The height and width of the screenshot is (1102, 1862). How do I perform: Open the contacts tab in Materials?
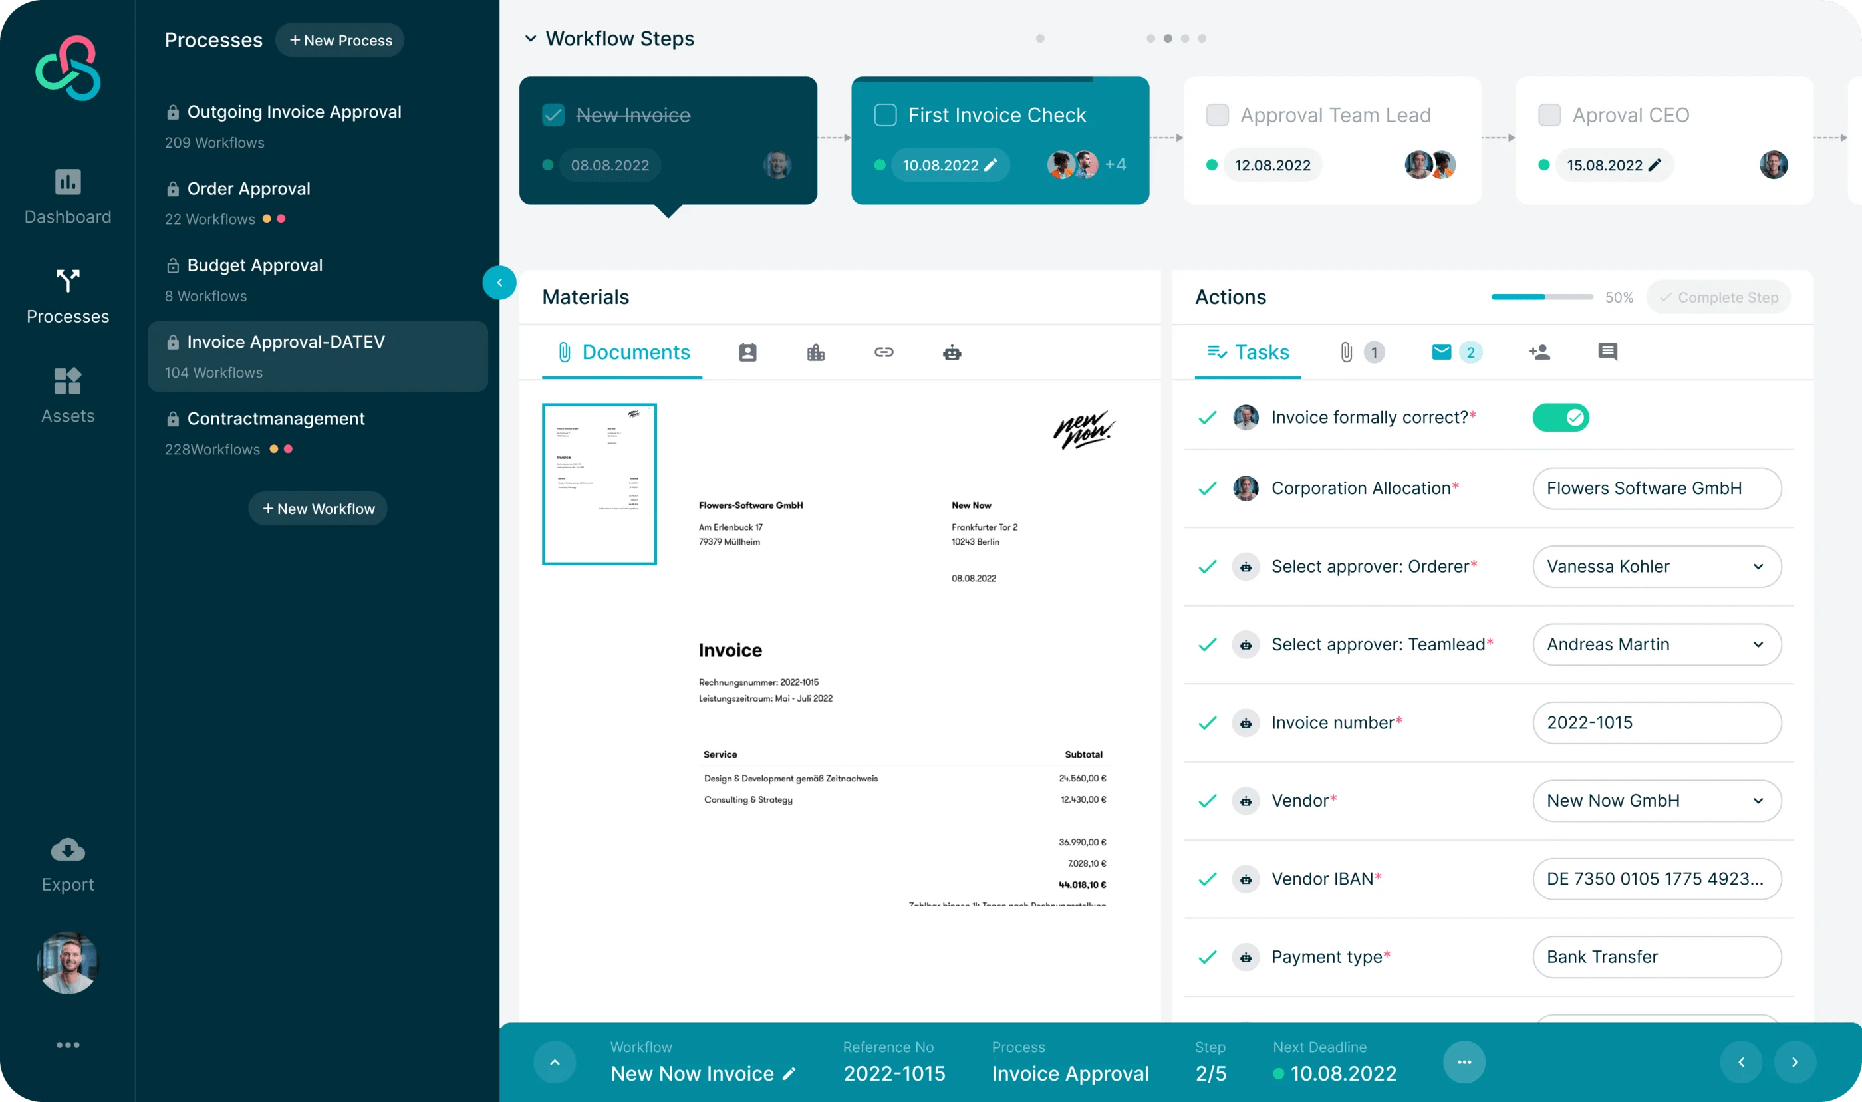click(747, 352)
